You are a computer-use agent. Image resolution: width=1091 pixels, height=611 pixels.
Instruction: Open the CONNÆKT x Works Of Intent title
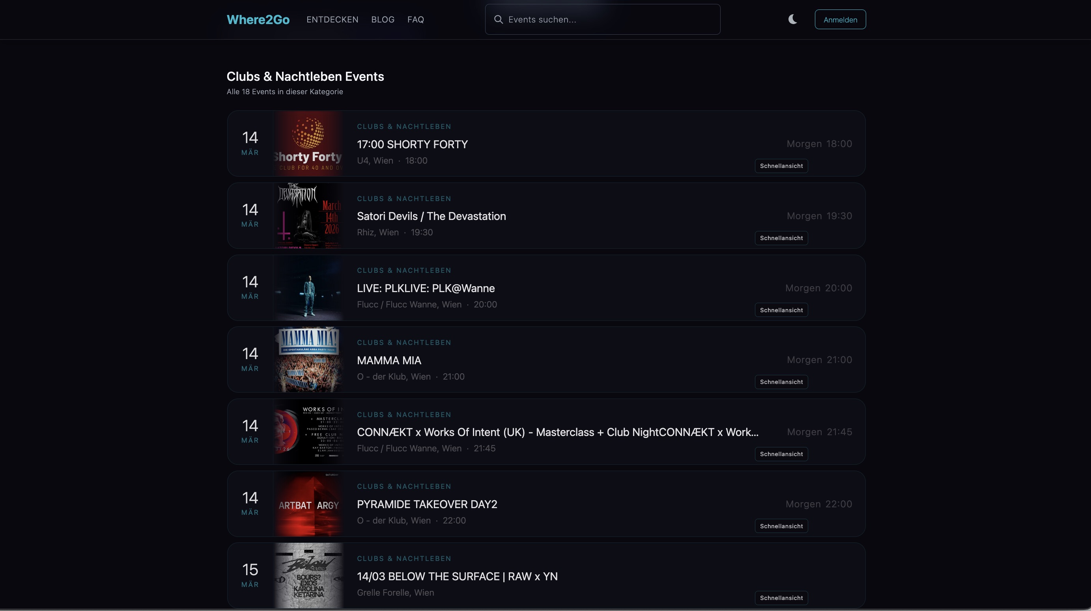pyautogui.click(x=557, y=432)
